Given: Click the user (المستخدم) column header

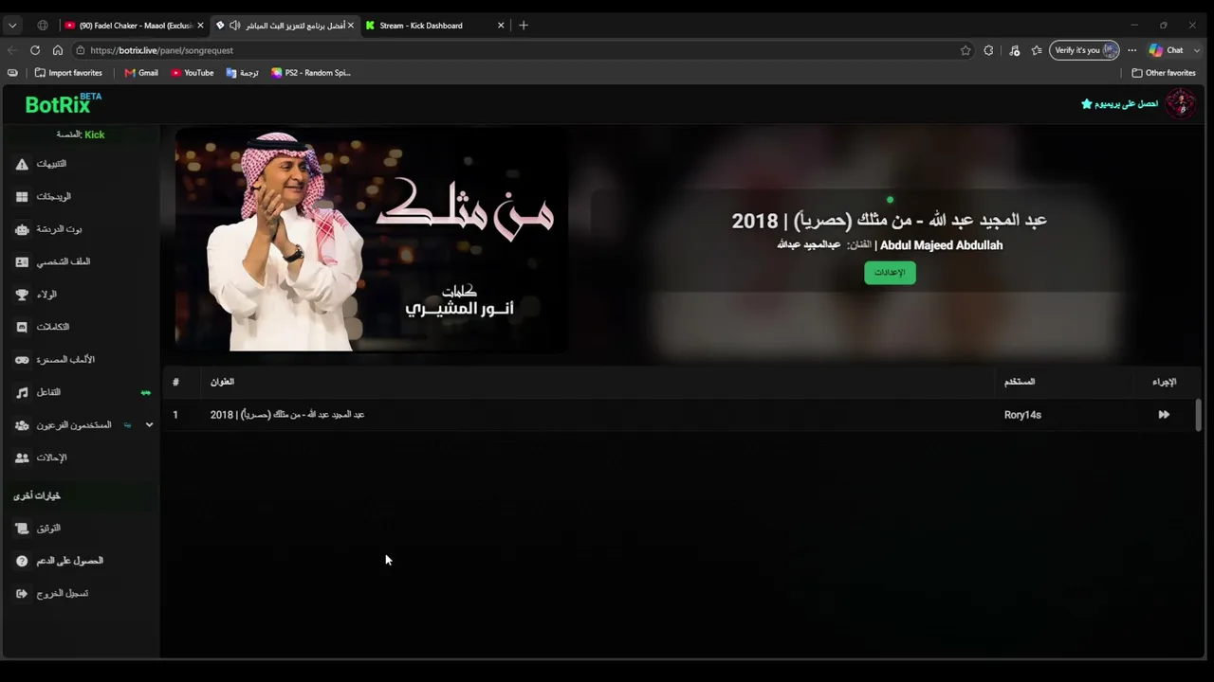Looking at the screenshot, I should point(1020,382).
